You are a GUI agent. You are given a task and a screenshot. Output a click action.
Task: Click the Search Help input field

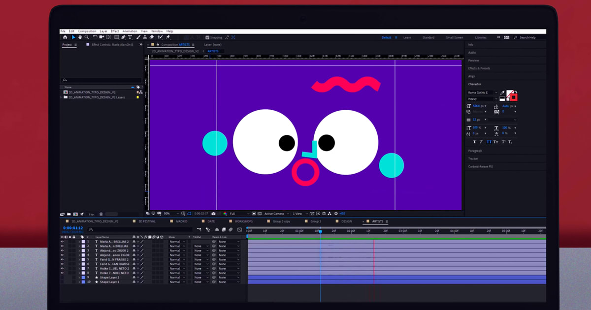[528, 37]
